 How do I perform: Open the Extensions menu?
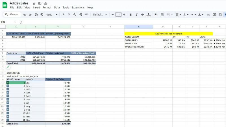click(x=78, y=8)
